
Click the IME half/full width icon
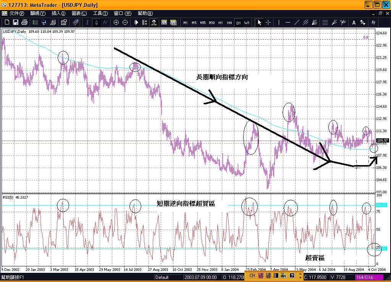point(276,276)
